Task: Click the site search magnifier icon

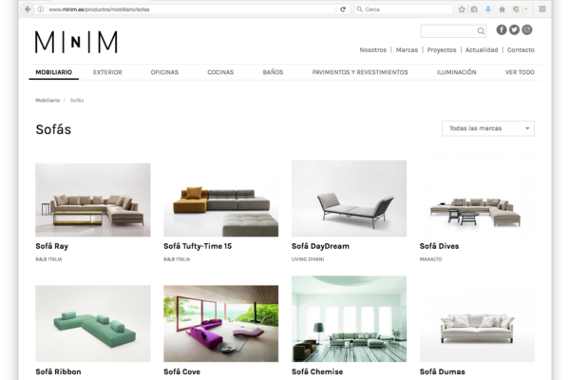Action: (x=481, y=31)
